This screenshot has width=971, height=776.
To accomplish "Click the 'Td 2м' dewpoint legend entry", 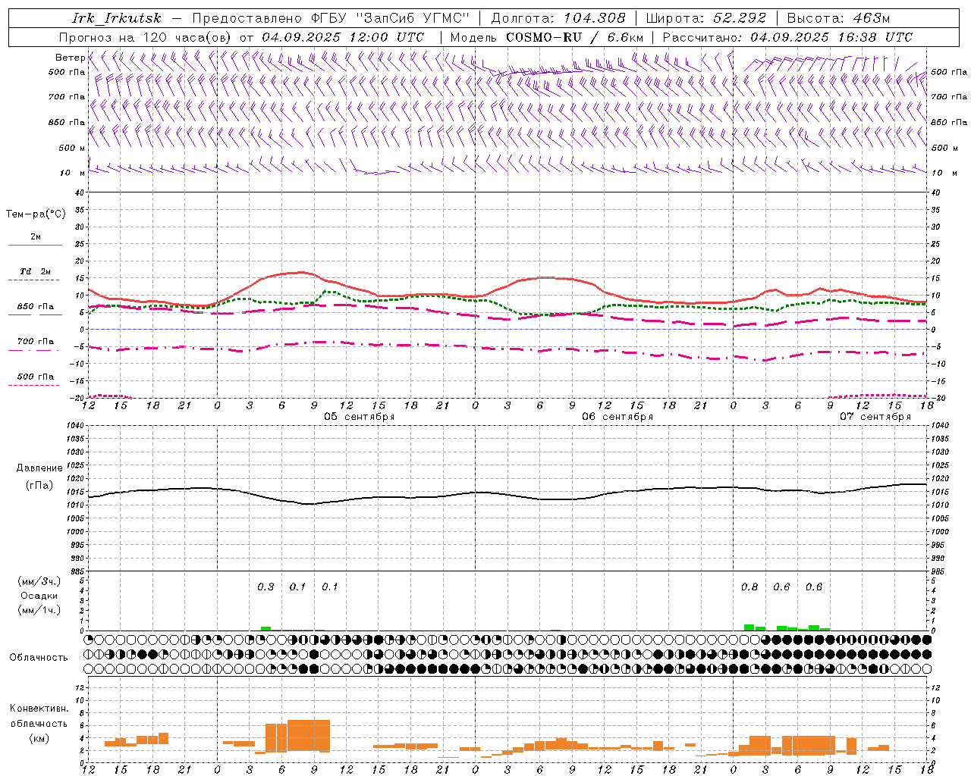I will tap(36, 271).
